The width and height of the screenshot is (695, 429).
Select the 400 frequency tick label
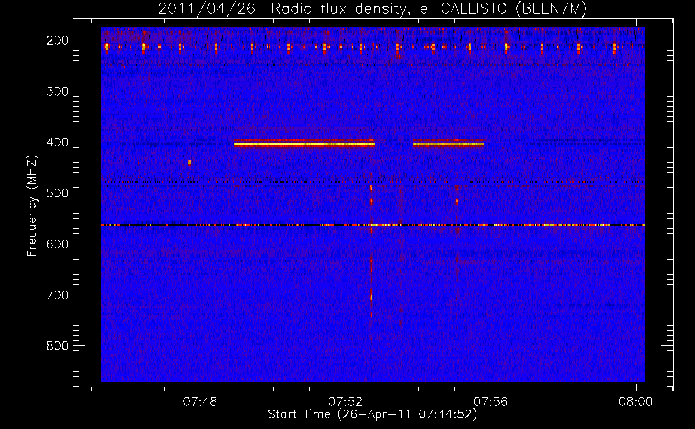(x=57, y=142)
